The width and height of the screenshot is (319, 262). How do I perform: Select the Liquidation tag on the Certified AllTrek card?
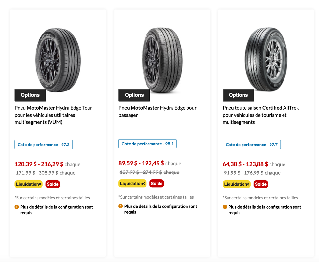click(237, 184)
